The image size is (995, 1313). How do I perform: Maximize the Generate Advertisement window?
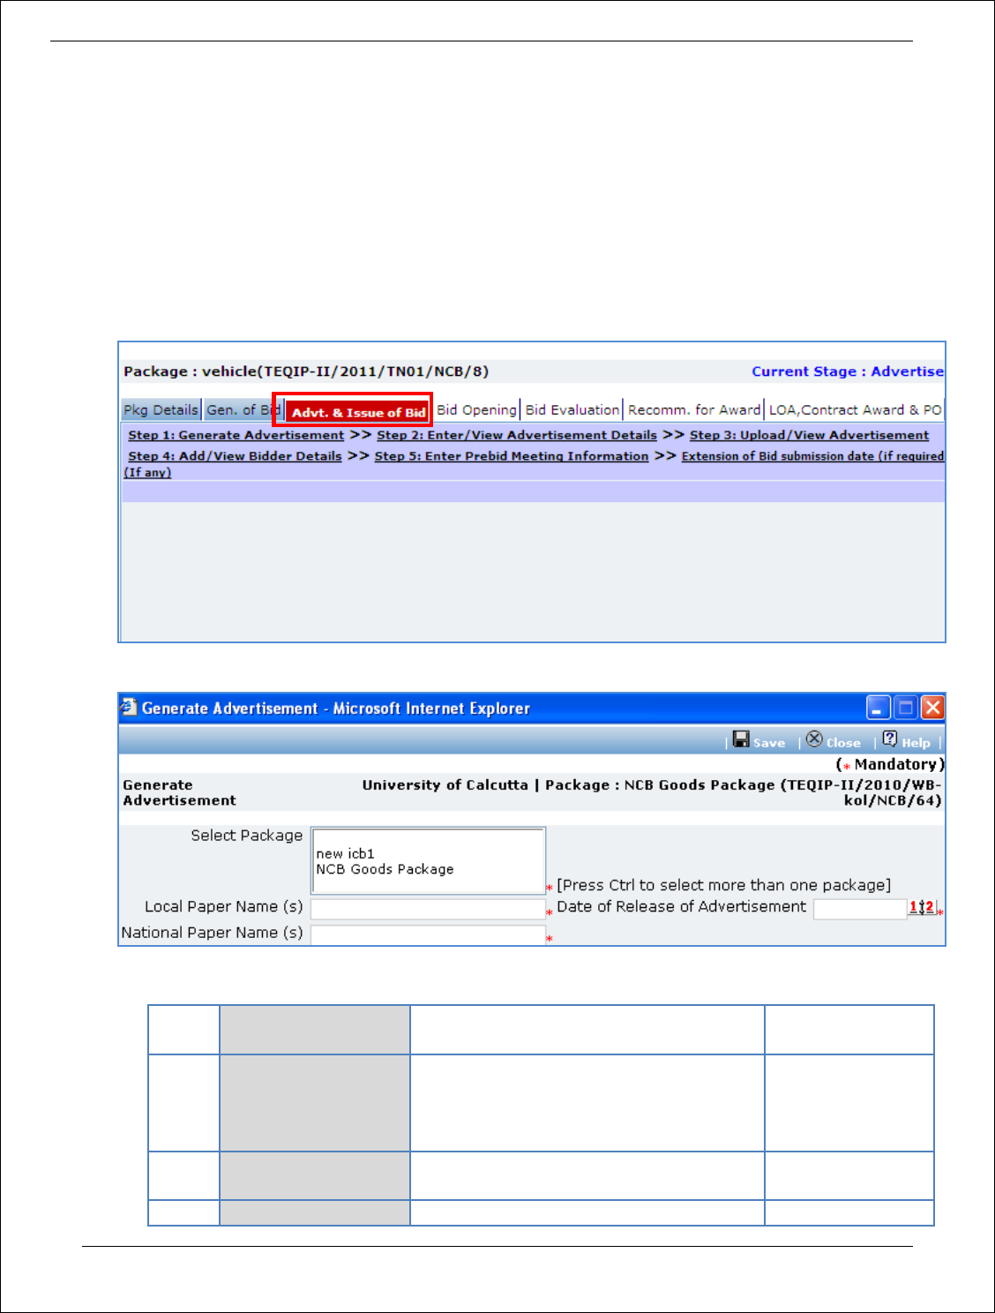click(x=905, y=708)
